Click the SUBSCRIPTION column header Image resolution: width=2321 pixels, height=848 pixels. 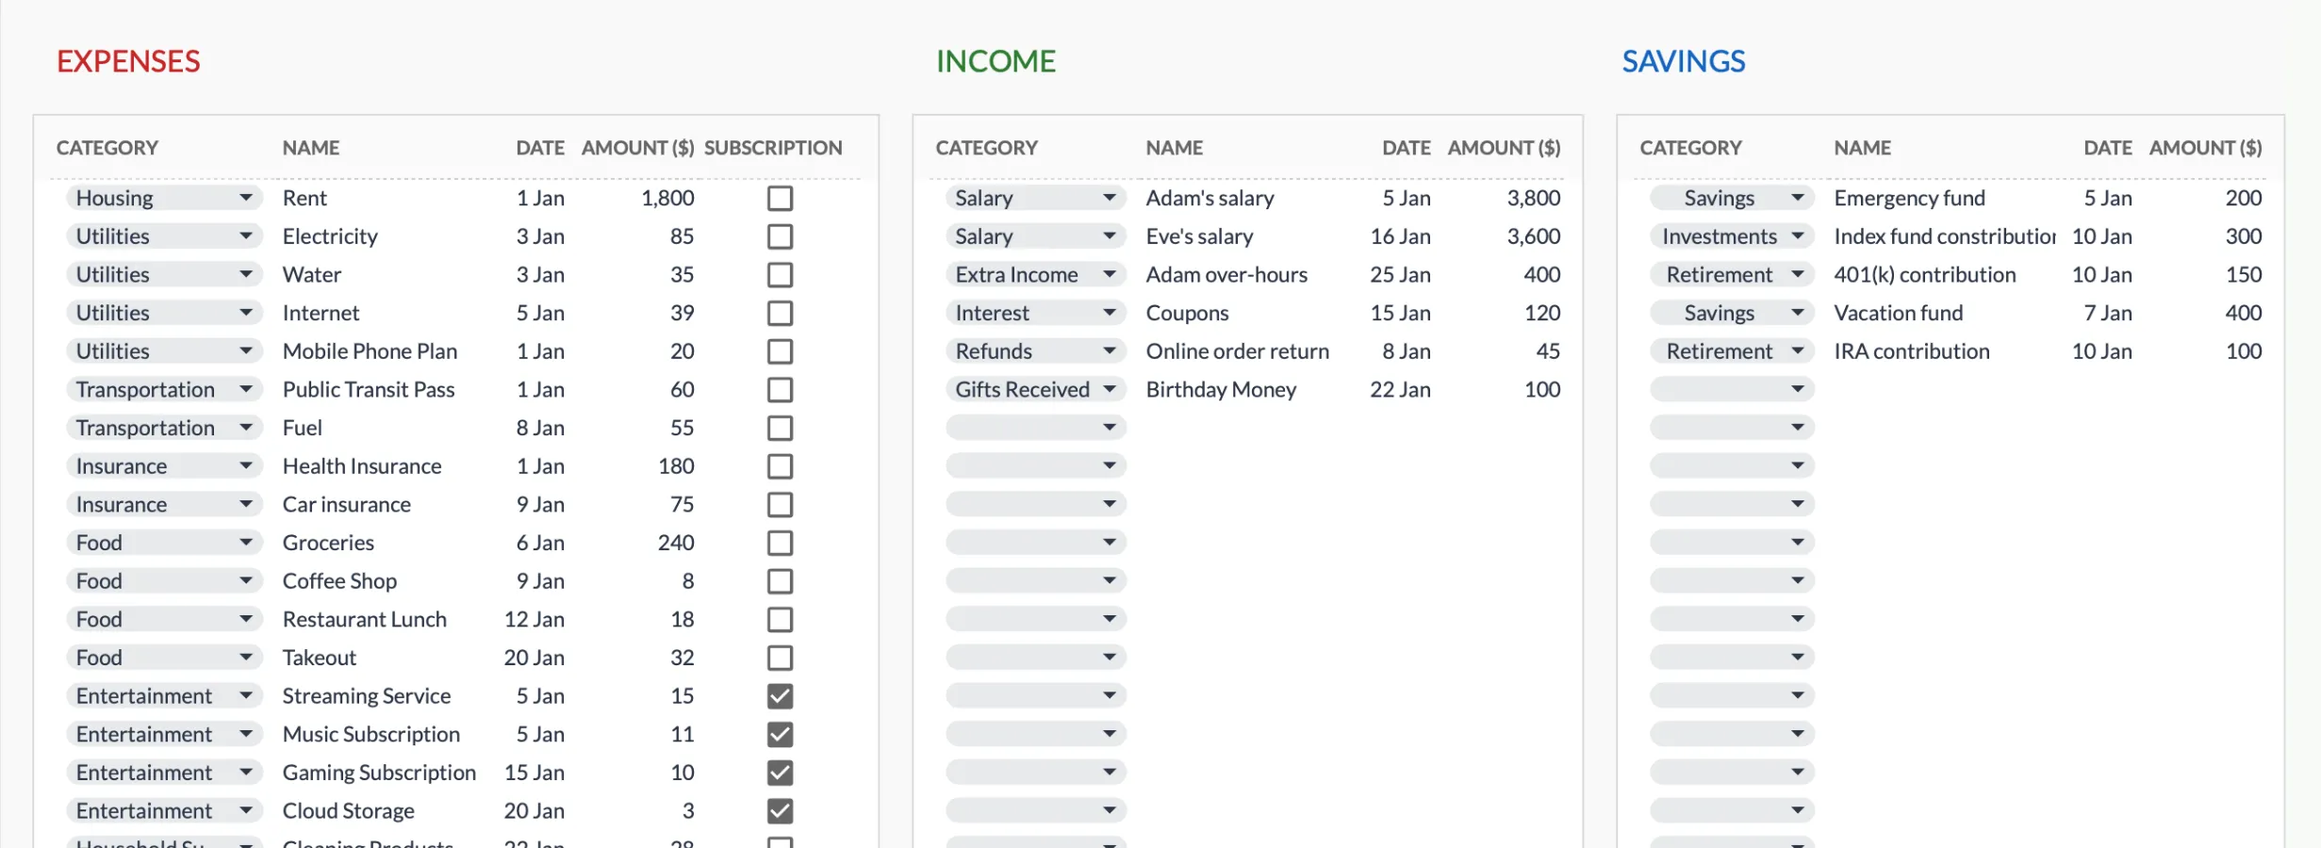[x=773, y=148]
